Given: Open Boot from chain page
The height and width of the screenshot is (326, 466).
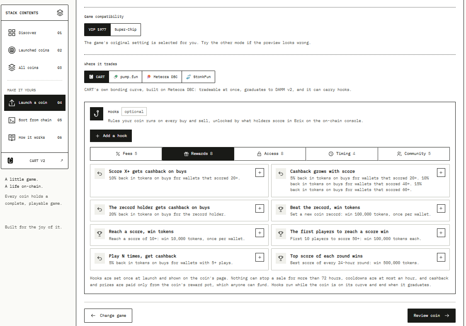Looking at the screenshot, I should (35, 120).
